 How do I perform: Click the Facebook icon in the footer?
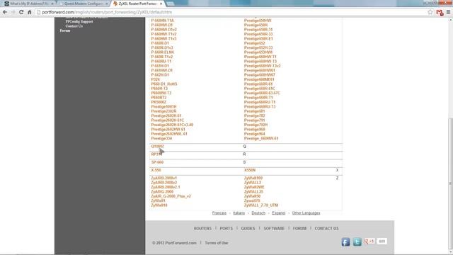[x=345, y=242]
